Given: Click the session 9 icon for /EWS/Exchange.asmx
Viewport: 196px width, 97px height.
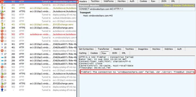Looking at the screenshot, I should tap(2, 28).
